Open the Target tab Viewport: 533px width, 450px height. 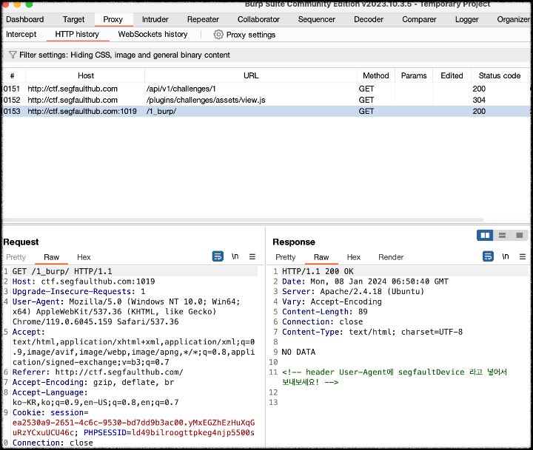[x=73, y=19]
